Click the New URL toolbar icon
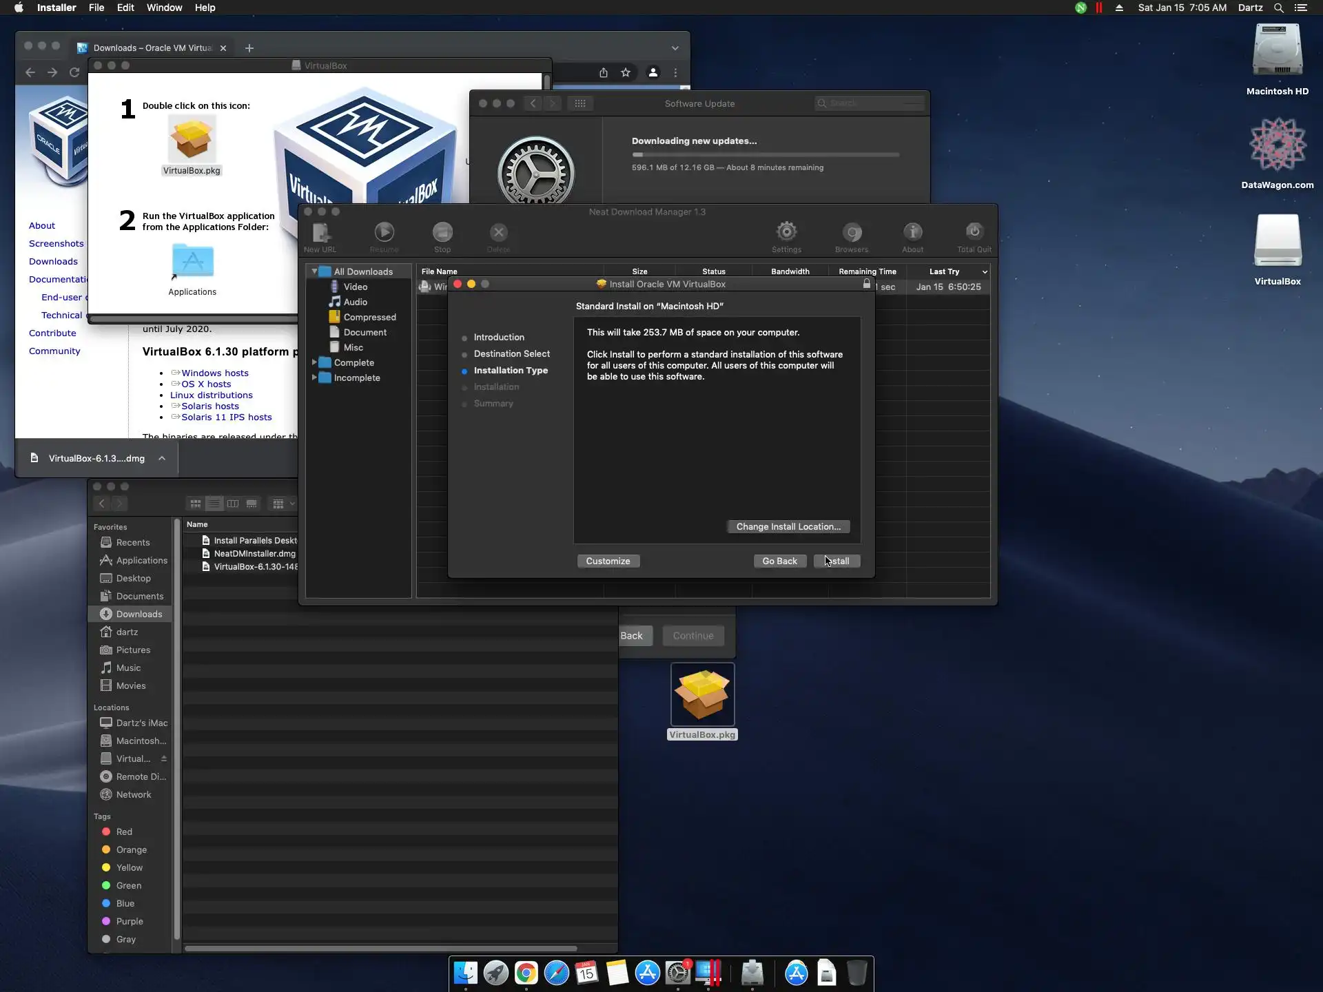This screenshot has height=992, width=1323. pyautogui.click(x=320, y=233)
